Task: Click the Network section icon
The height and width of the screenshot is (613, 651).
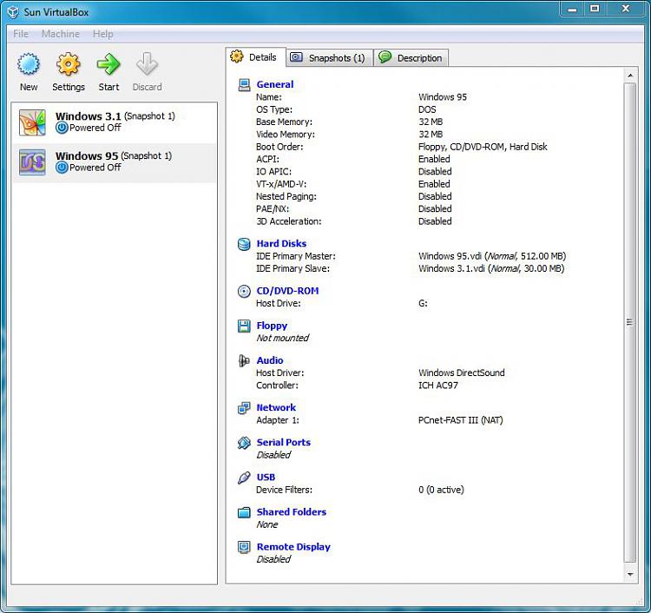Action: [244, 408]
